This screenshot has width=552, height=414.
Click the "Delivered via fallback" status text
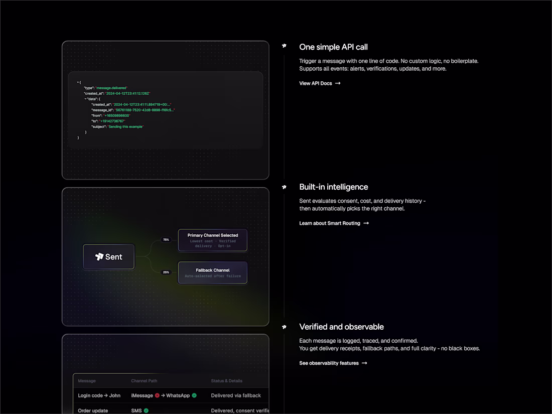pos(236,396)
